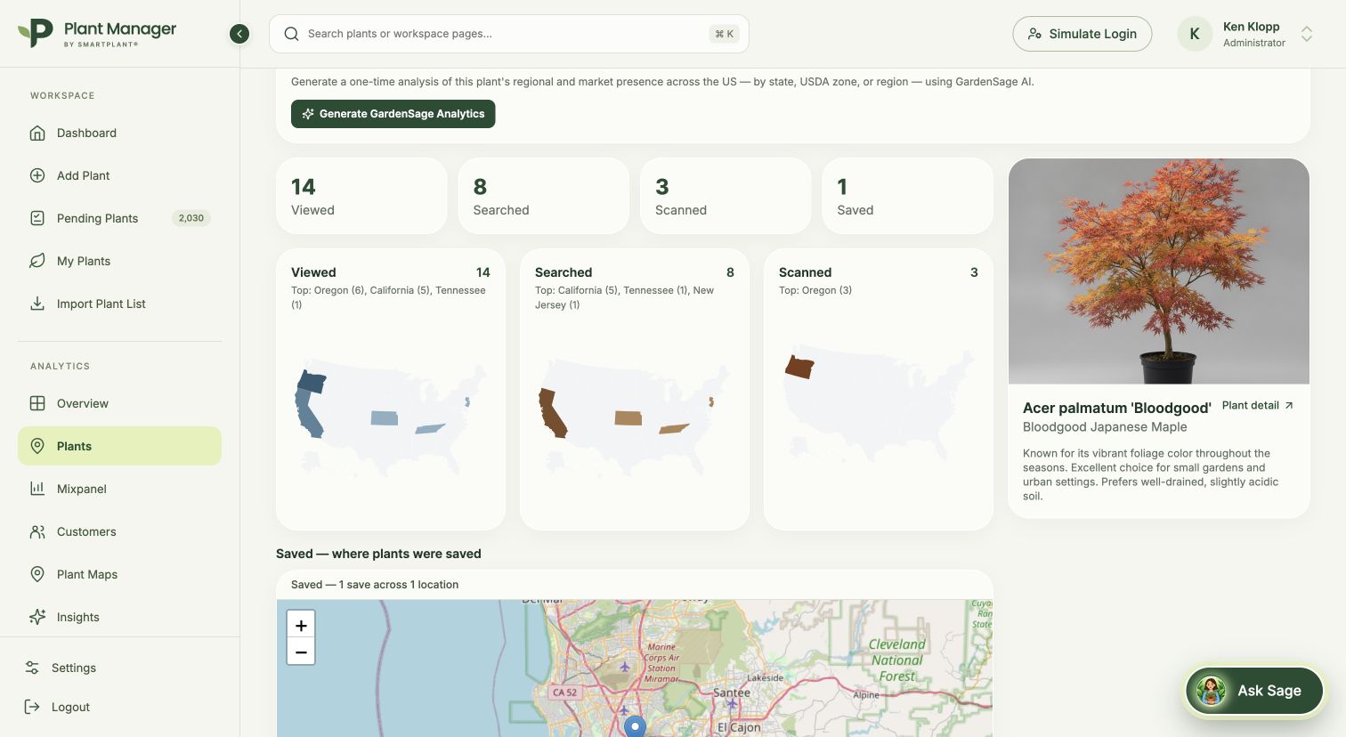Click California on the Searched map
Viewport: 1346px width, 737px height.
(x=552, y=413)
